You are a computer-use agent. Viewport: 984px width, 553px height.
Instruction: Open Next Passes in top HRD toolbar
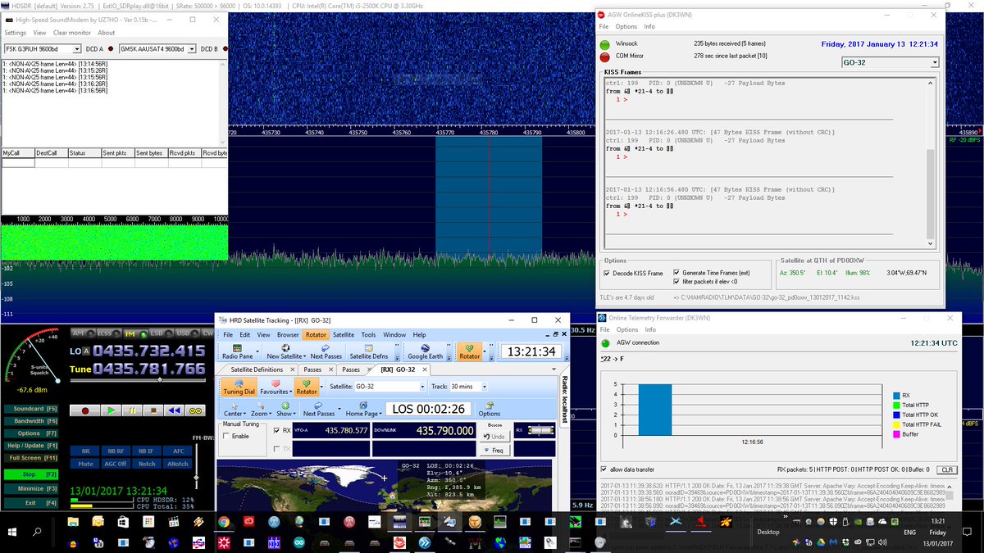click(x=326, y=351)
